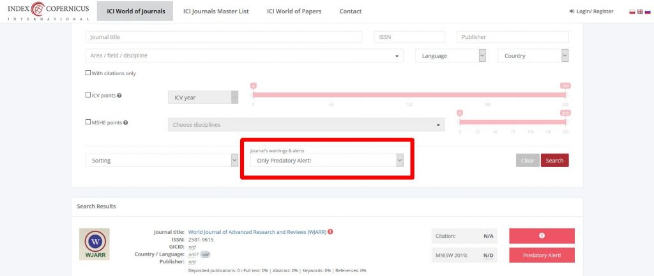The width and height of the screenshot is (654, 276).
Task: Click the Clear button
Action: (528, 160)
